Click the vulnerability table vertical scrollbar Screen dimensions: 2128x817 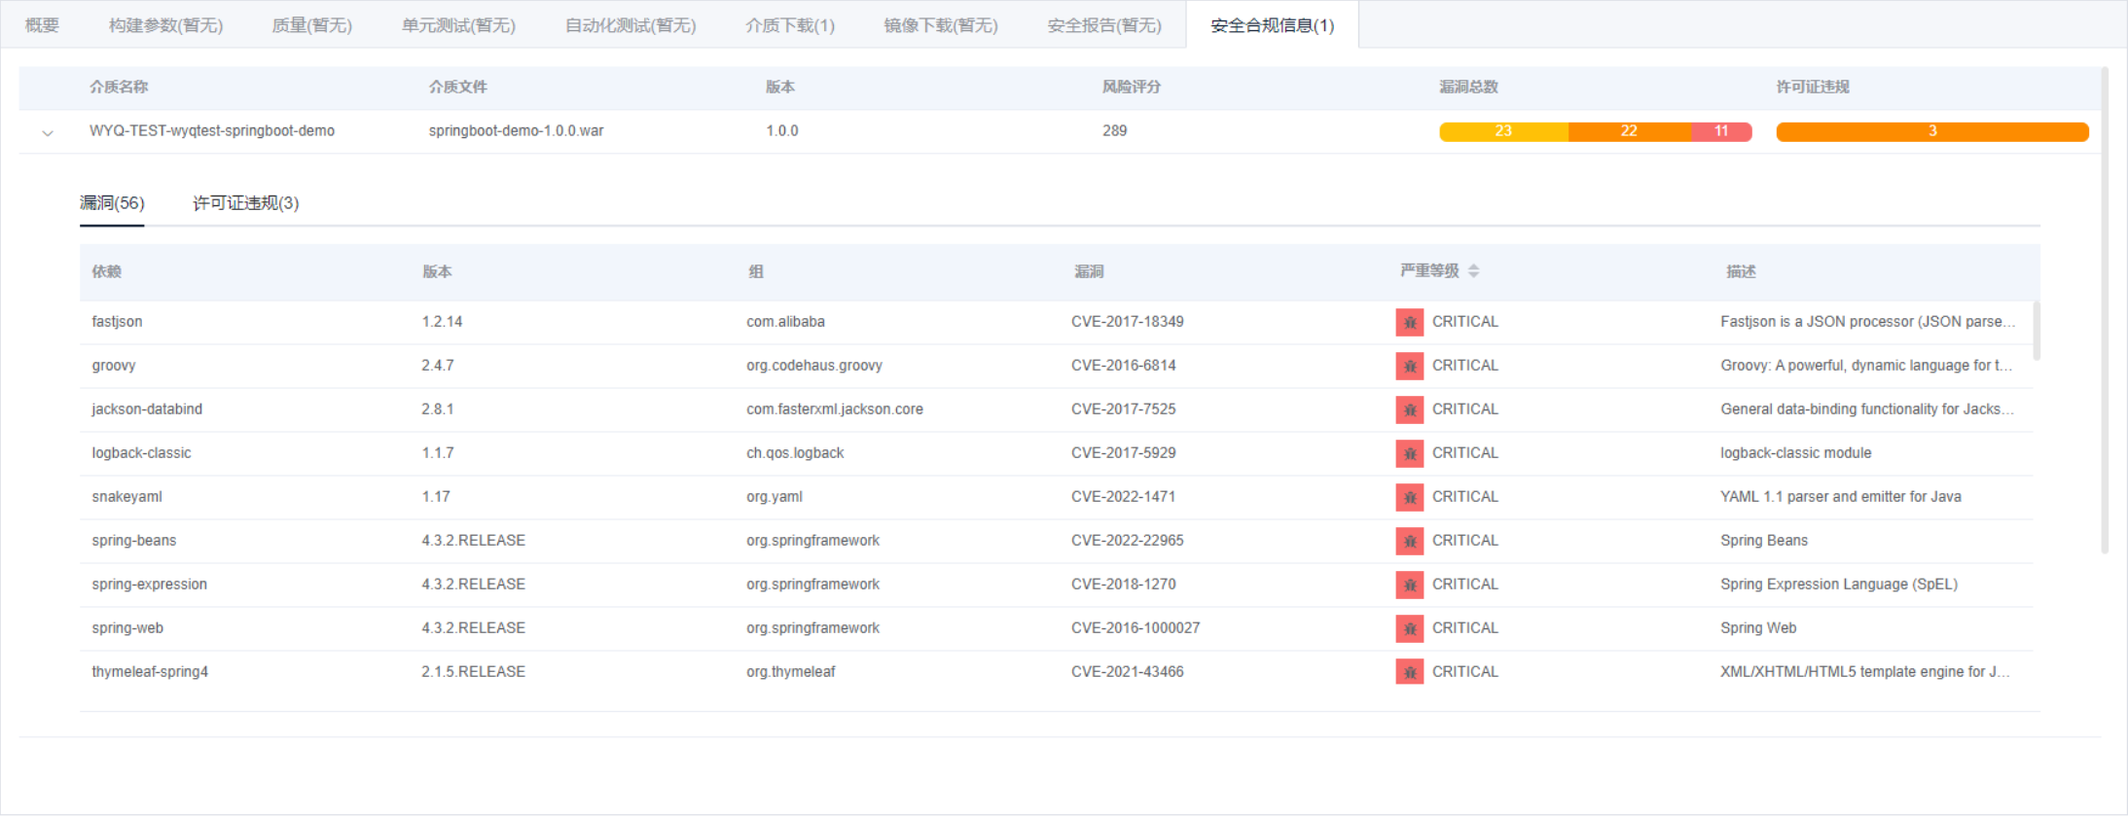click(x=2036, y=332)
